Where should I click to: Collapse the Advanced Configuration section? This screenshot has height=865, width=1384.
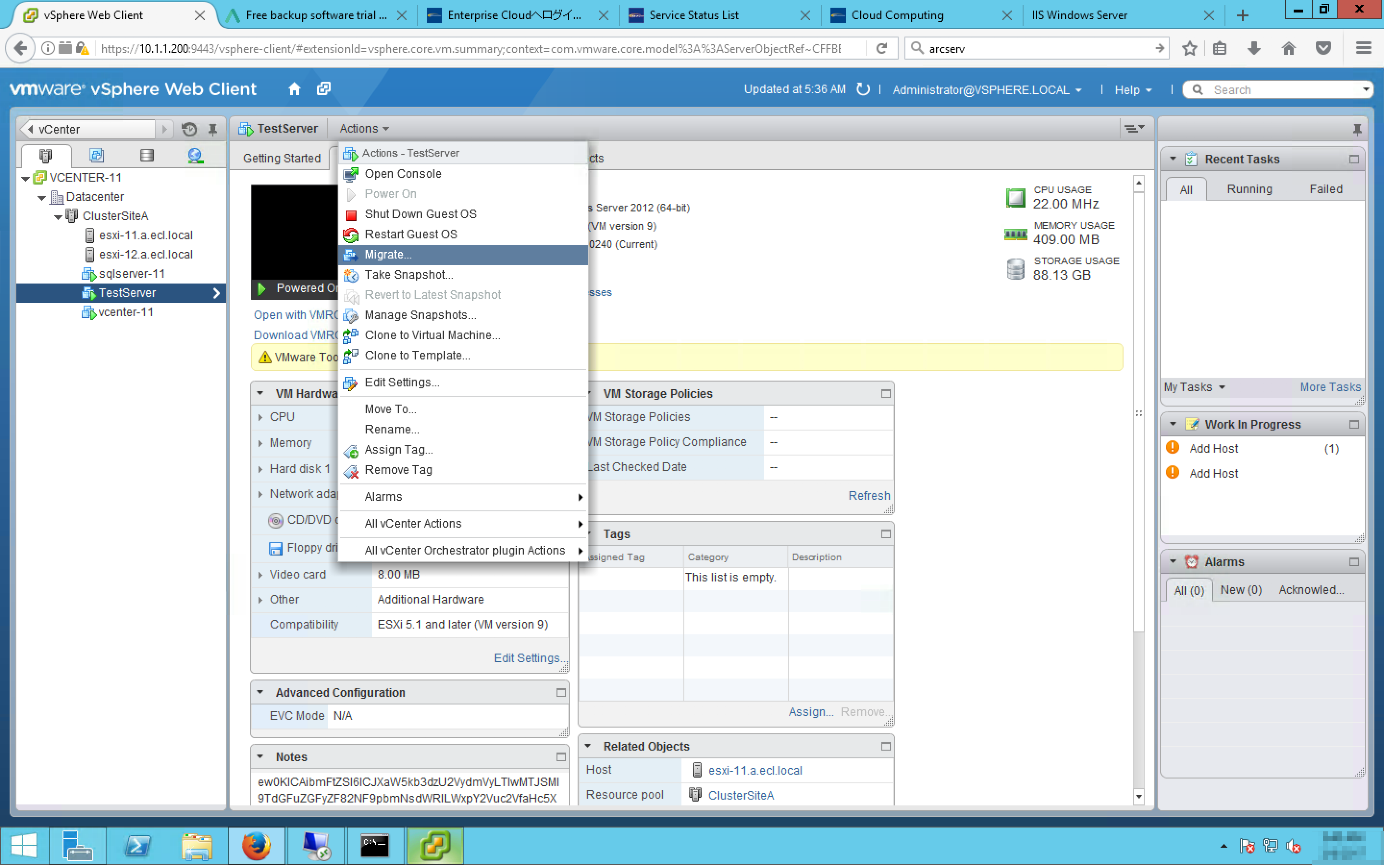[260, 692]
